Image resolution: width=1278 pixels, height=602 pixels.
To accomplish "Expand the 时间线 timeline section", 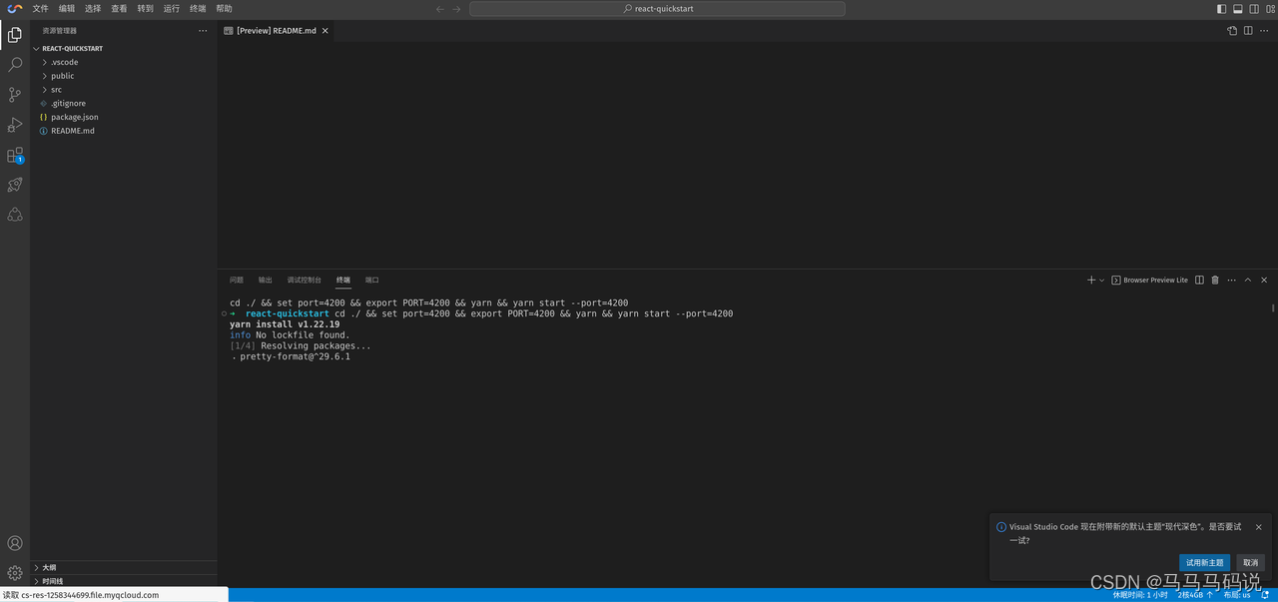I will 124,581.
